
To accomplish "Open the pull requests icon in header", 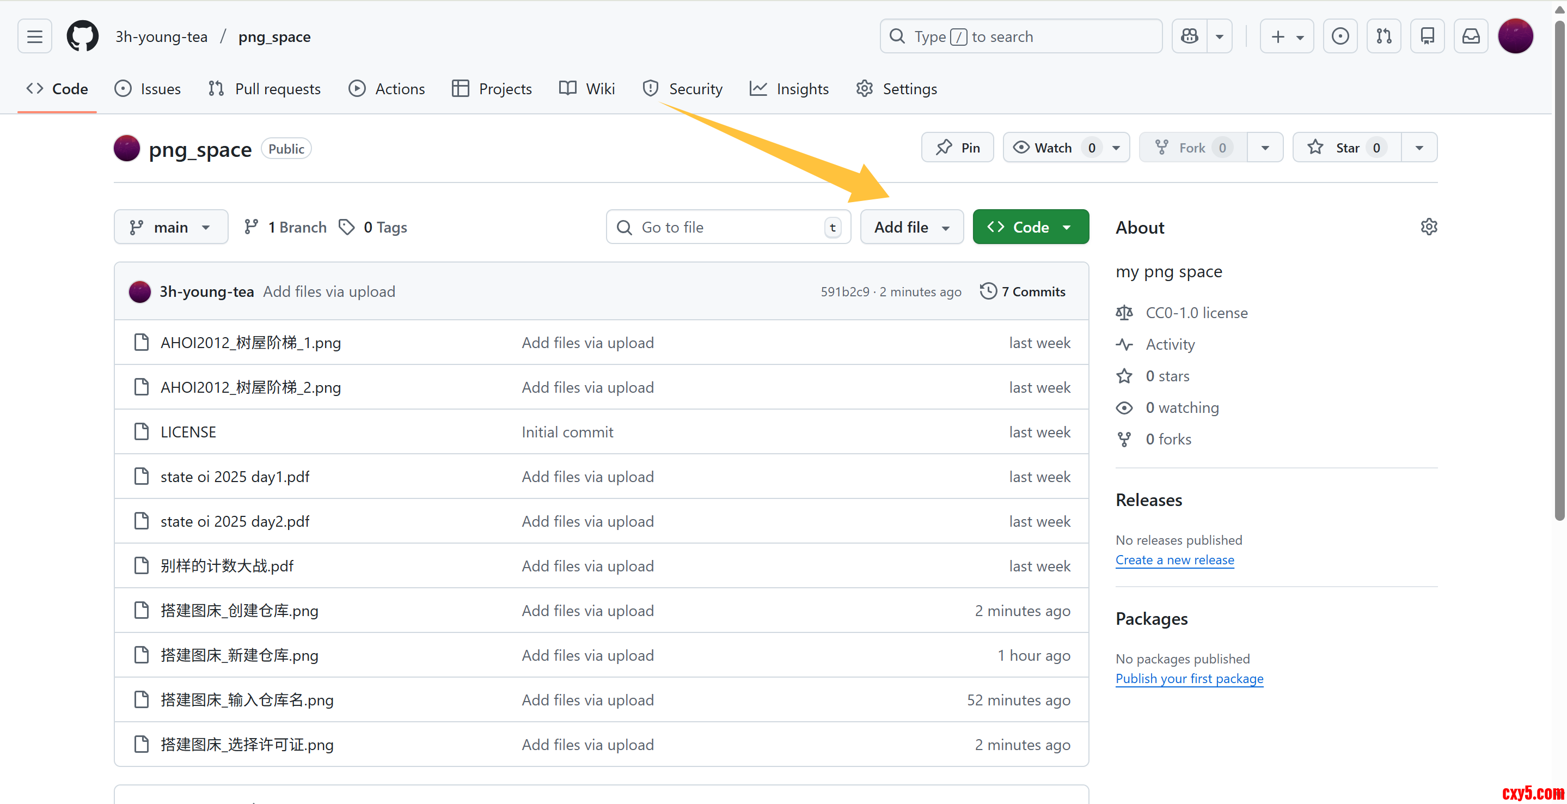I will tap(1384, 36).
